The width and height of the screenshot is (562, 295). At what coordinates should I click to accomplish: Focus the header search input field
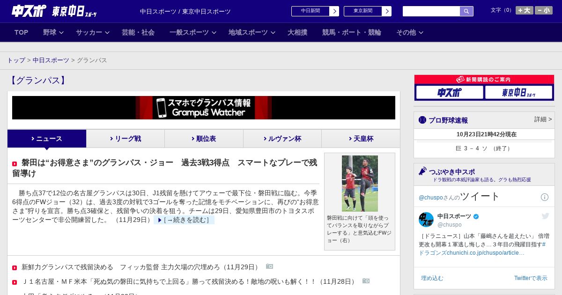[431, 11]
